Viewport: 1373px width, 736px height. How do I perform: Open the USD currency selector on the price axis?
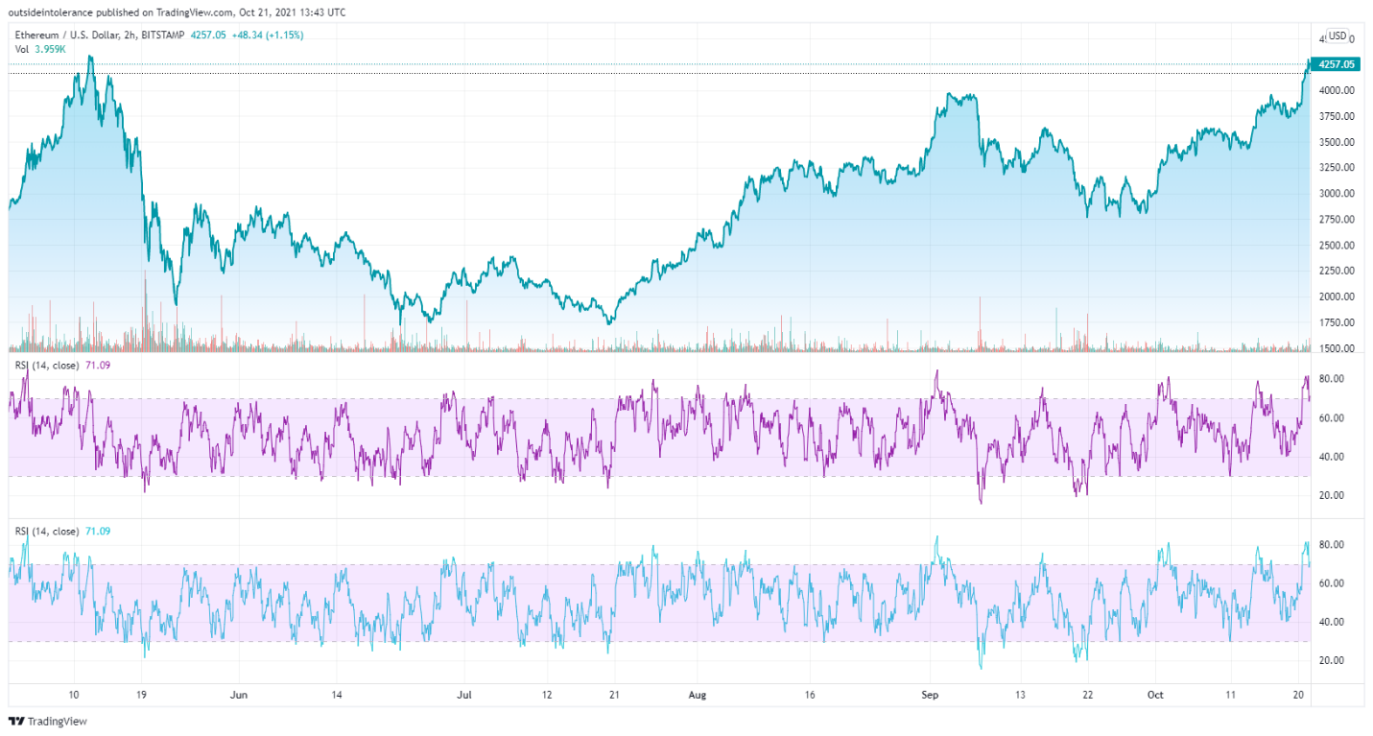coord(1337,36)
